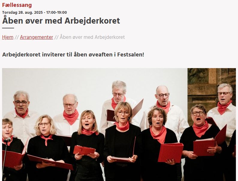Click the subheading about åben øveaften
238x181 pixels.
click(73, 55)
